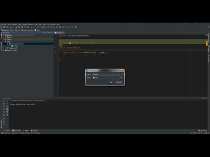
Task: Switch to the Main.java editor tab
Action: 59,33
